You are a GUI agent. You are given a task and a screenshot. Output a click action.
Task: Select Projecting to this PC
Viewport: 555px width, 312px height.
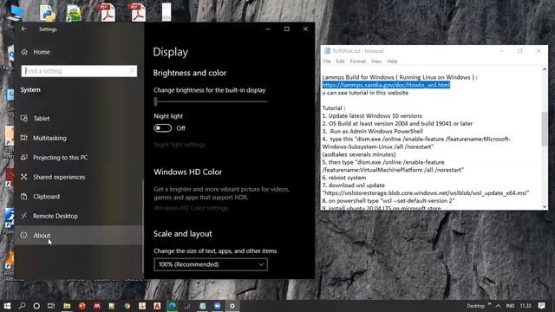(x=79, y=158)
